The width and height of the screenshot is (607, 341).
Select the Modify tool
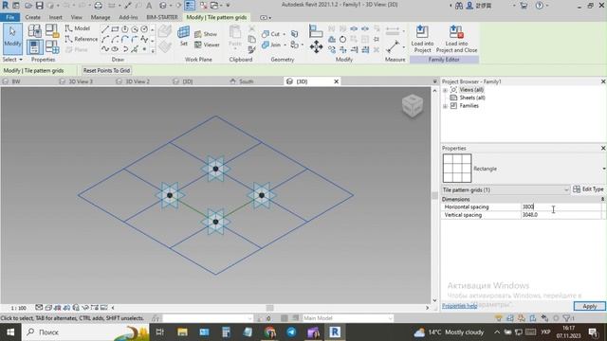12,39
